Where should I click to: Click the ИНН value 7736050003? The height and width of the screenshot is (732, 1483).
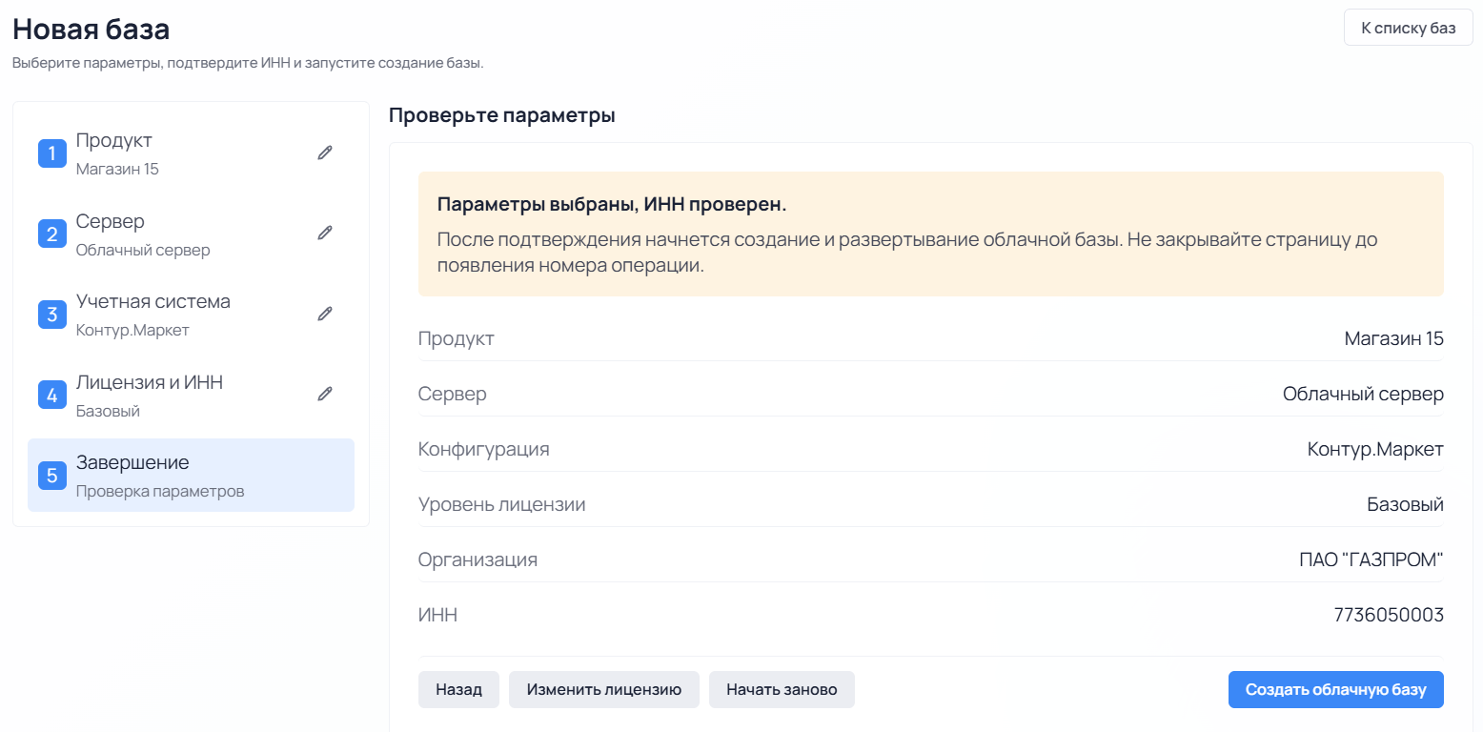click(1389, 615)
